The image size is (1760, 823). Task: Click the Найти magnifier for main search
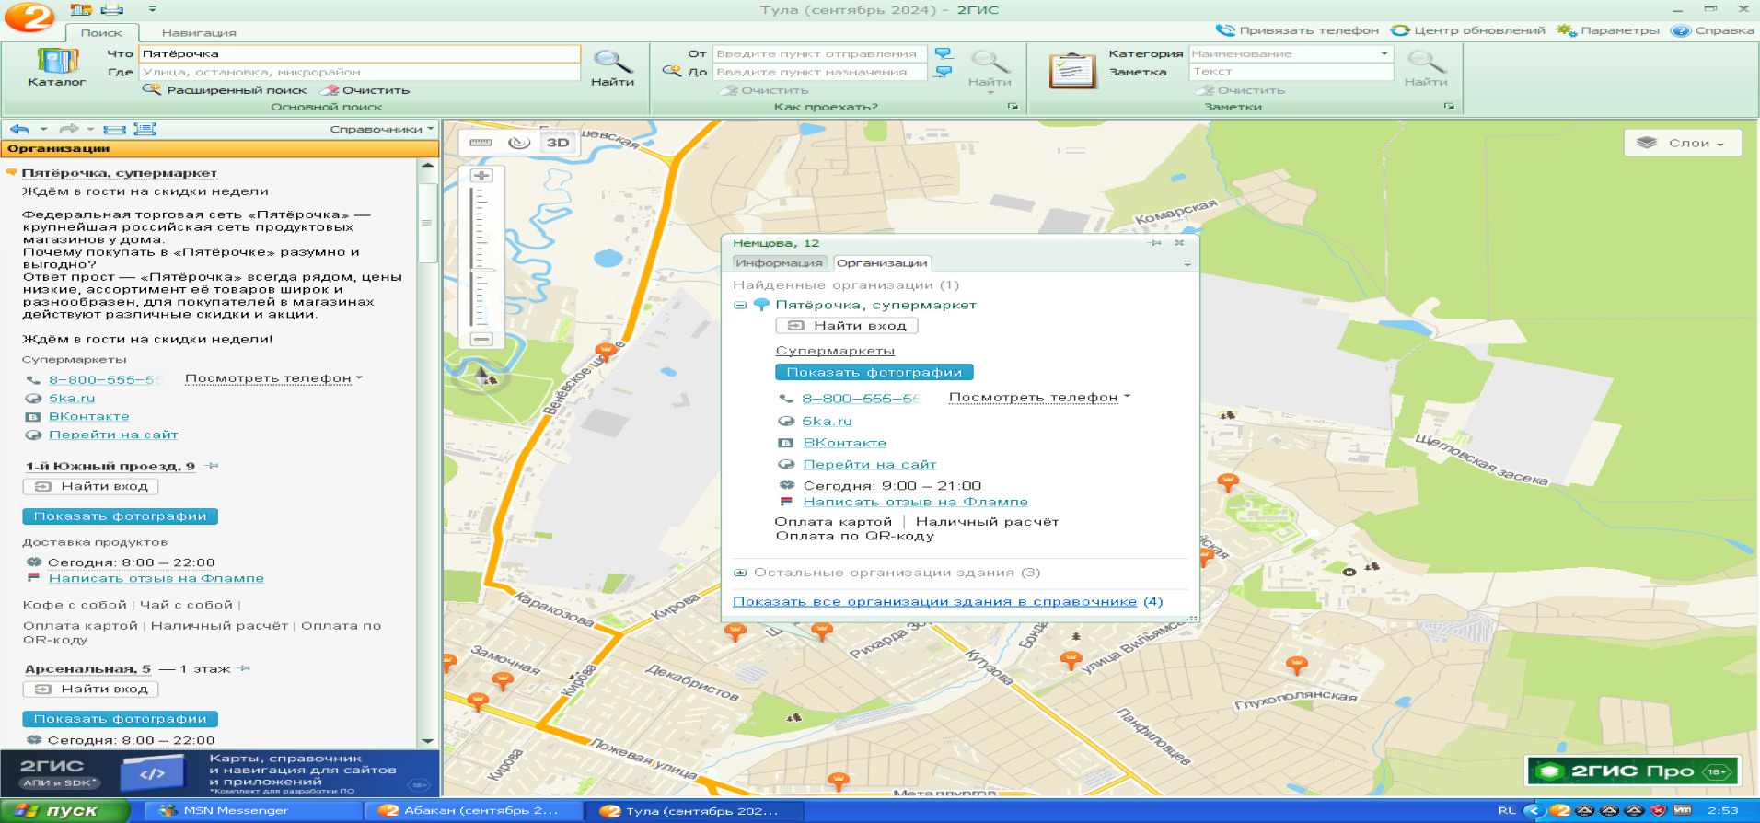pyautogui.click(x=612, y=68)
